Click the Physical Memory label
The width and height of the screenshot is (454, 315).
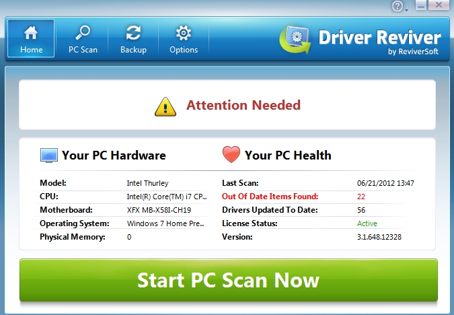coord(73,237)
